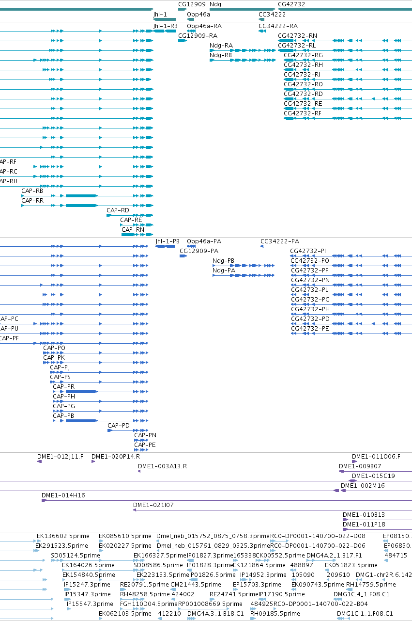Click the CAP-PO protein label
Viewport: 412px width, 621px height.
pos(54,348)
